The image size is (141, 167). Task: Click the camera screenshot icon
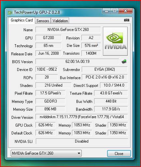(127, 20)
